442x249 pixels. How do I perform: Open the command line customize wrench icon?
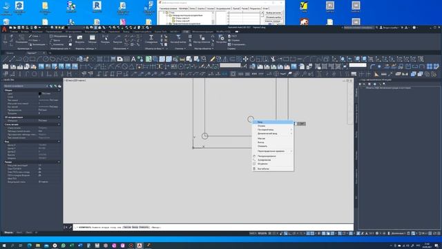pos(70,227)
